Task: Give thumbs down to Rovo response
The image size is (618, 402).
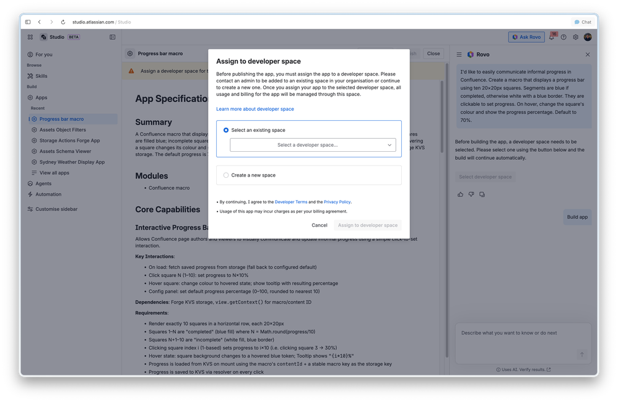Action: pyautogui.click(x=471, y=194)
